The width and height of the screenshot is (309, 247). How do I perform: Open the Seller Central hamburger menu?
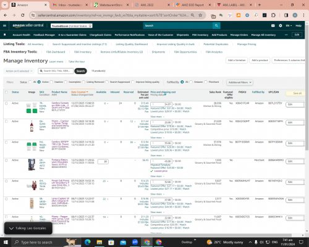pos(4,26)
